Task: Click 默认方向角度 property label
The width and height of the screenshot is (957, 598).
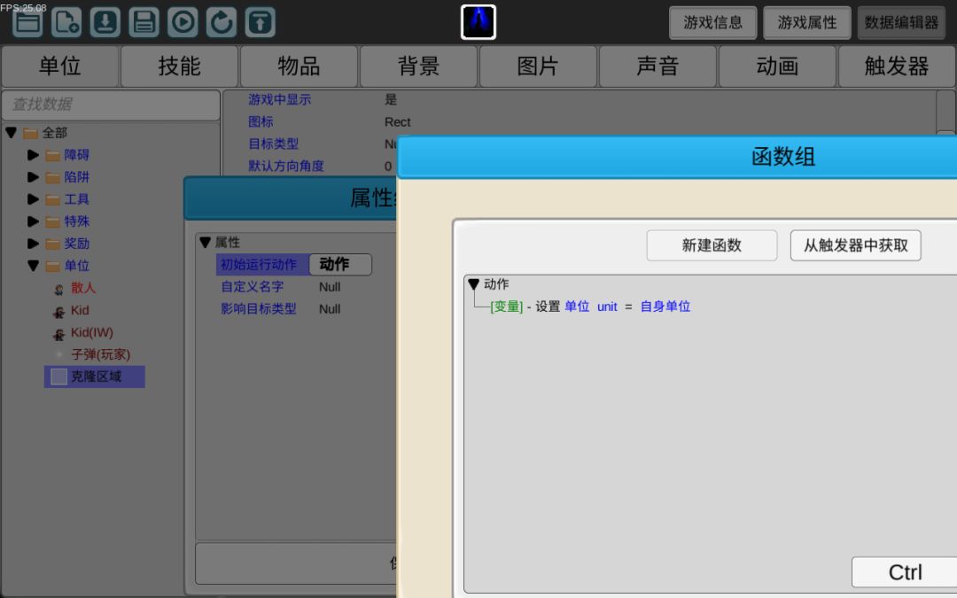Action: click(285, 166)
